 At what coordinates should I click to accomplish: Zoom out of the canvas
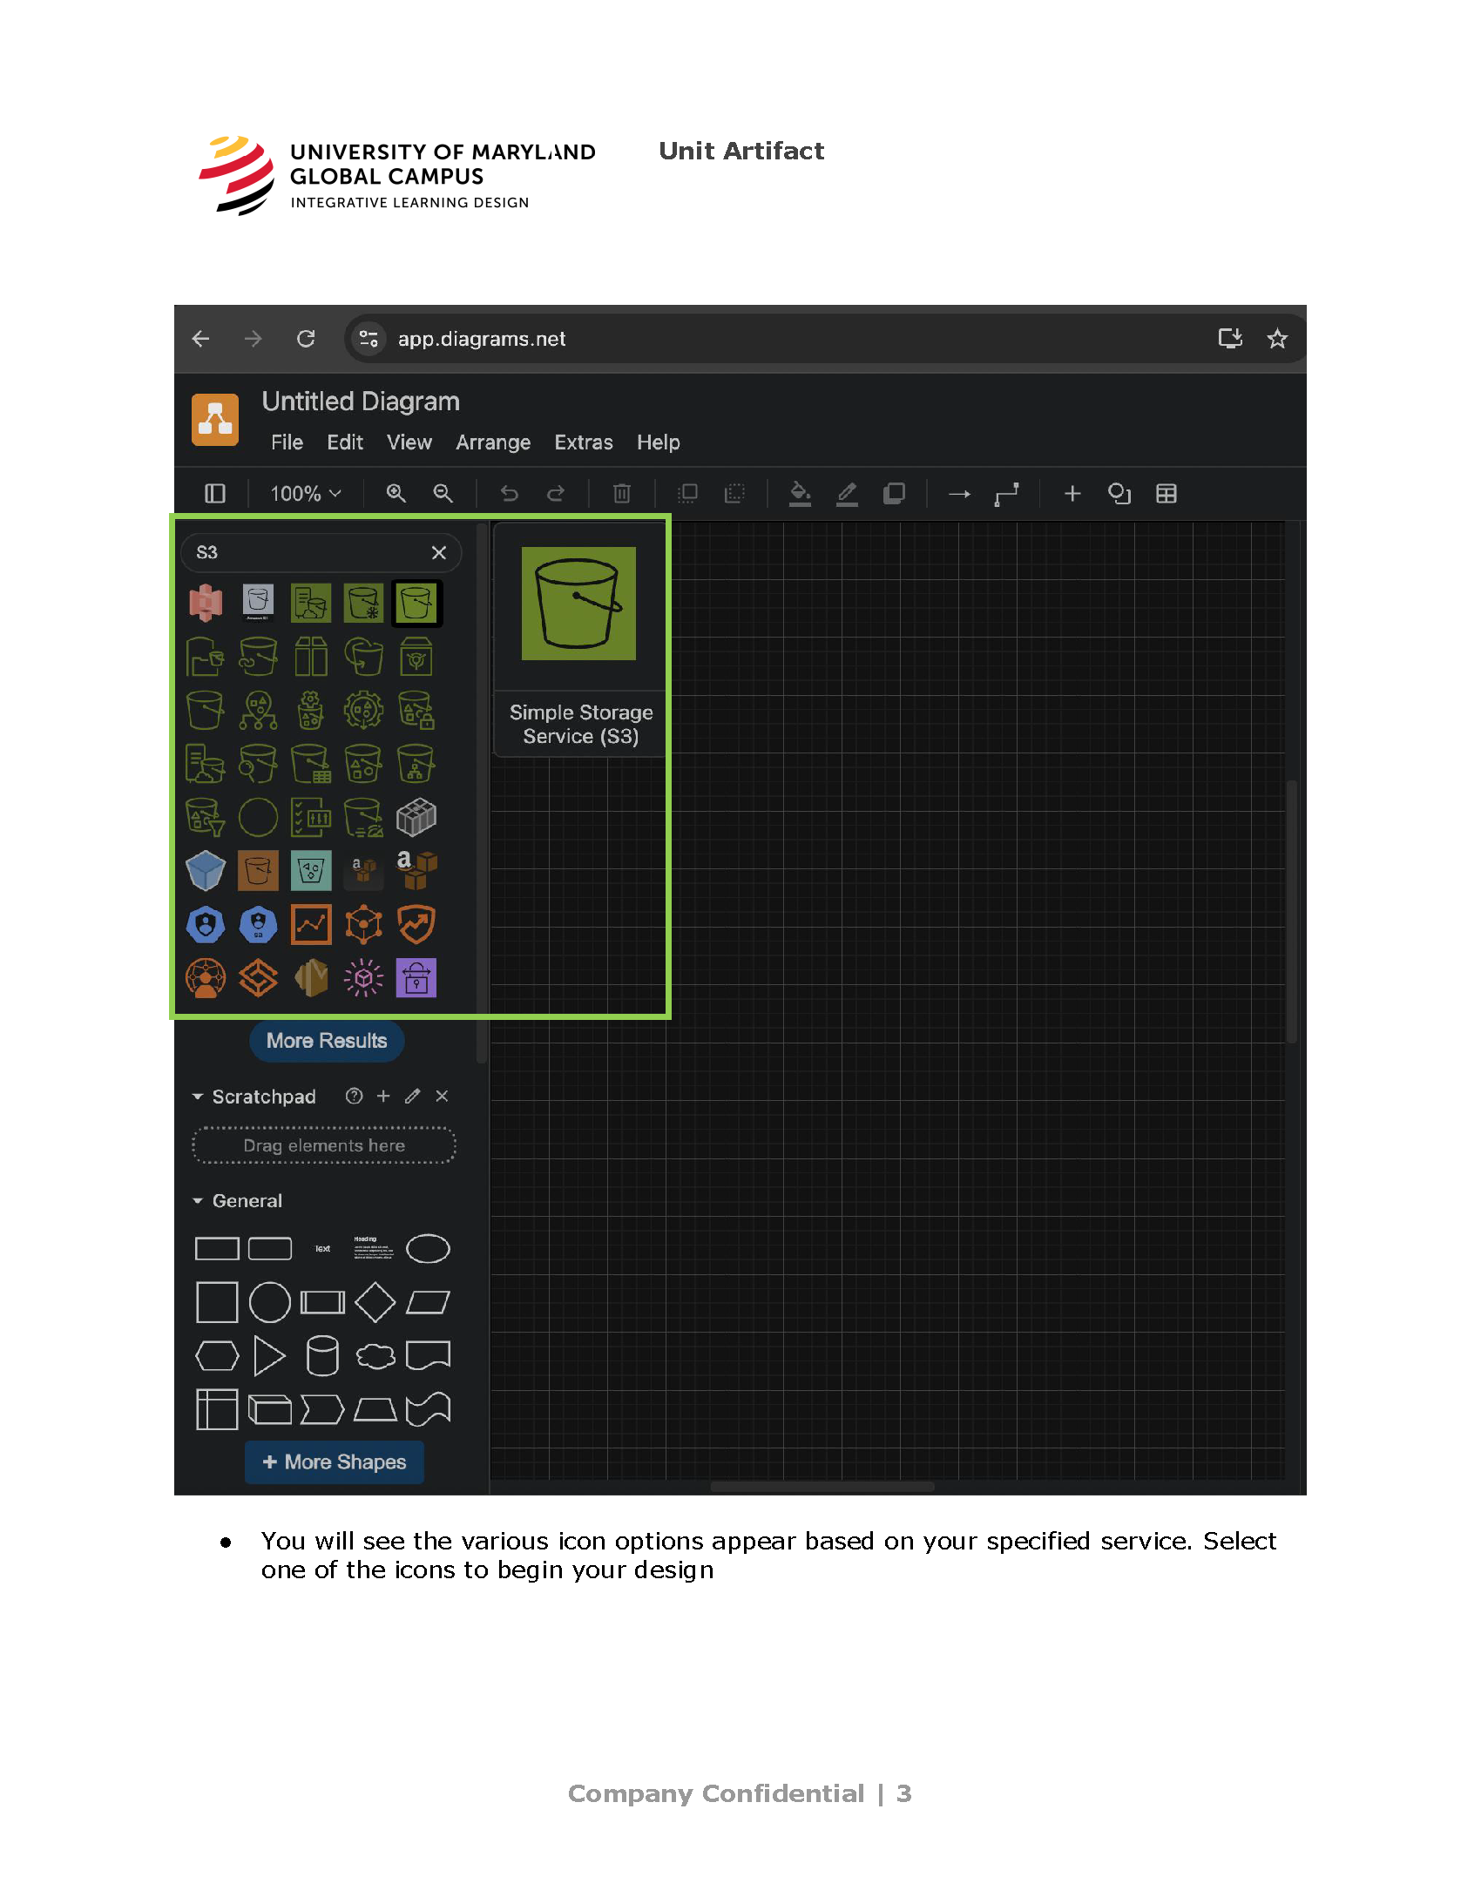443,494
